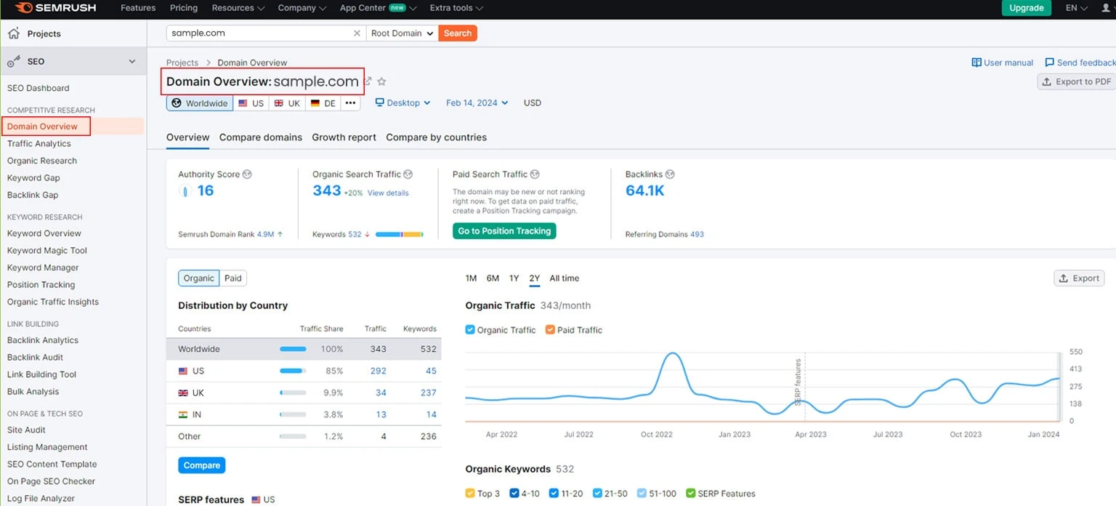Toggle 21-50 keywords checkbox

pos(597,494)
